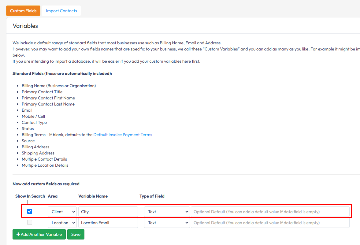Open the Text type dropdown for Location Email
Viewport: 360px width, 245px height.
(x=167, y=223)
